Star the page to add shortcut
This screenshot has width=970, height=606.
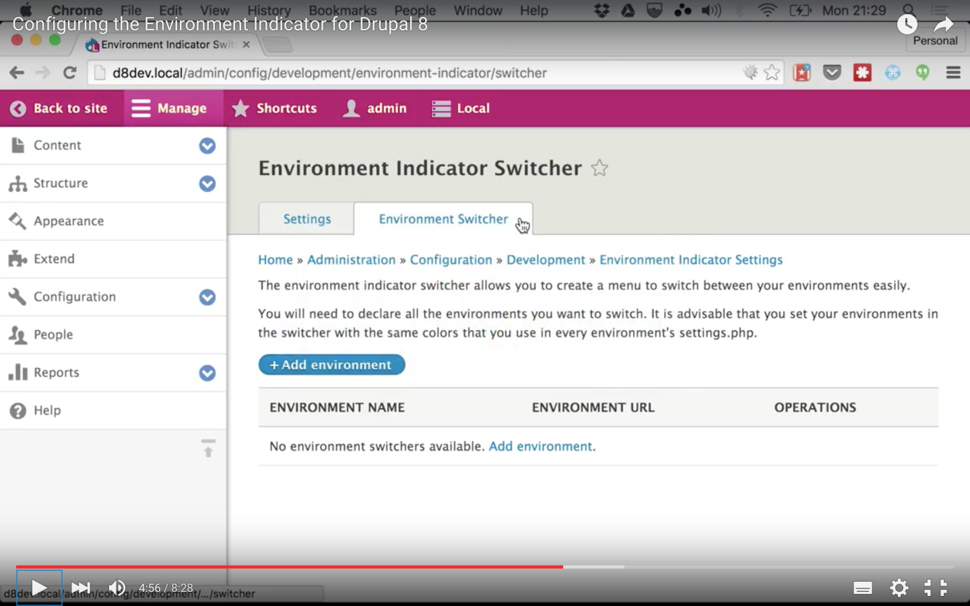coord(600,168)
